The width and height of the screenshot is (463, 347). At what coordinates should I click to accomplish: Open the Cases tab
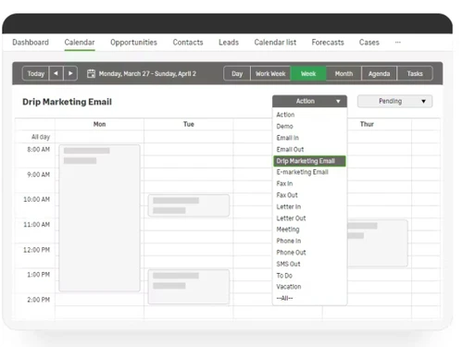369,43
